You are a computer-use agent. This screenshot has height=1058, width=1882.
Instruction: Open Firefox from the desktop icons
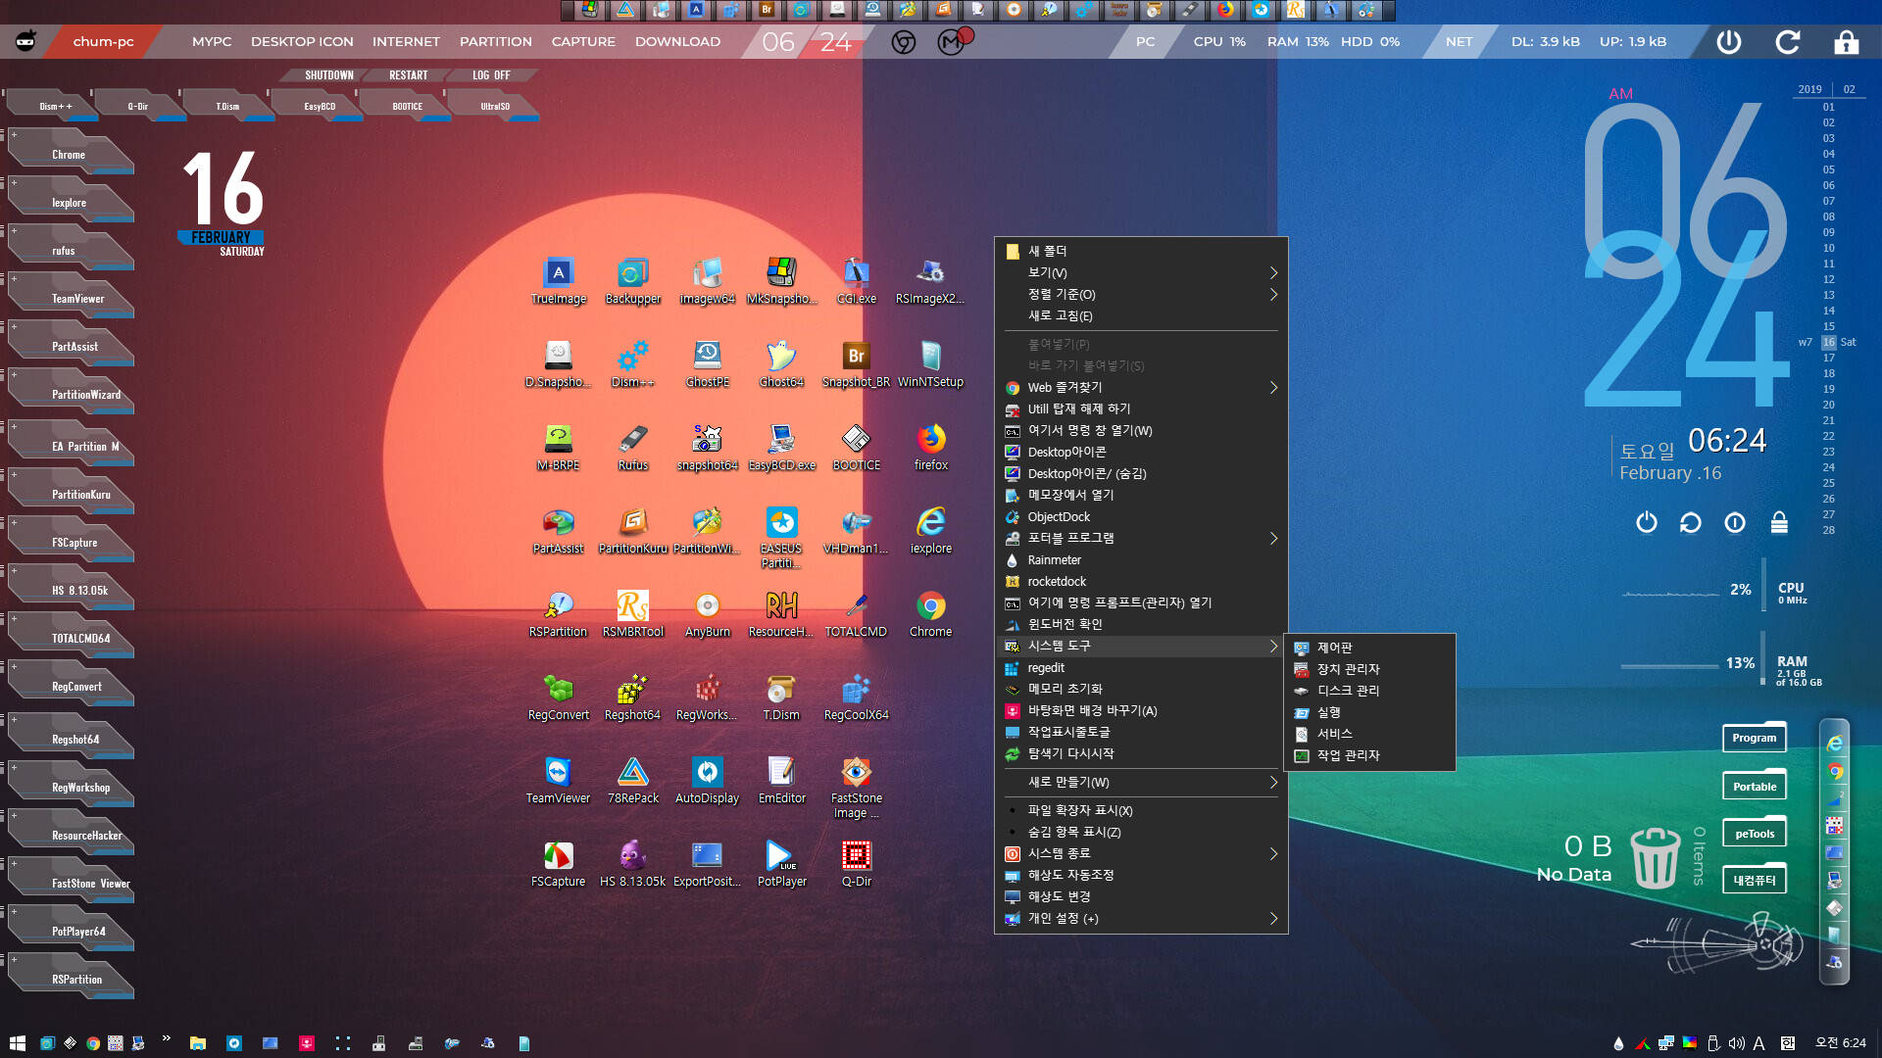tap(930, 448)
